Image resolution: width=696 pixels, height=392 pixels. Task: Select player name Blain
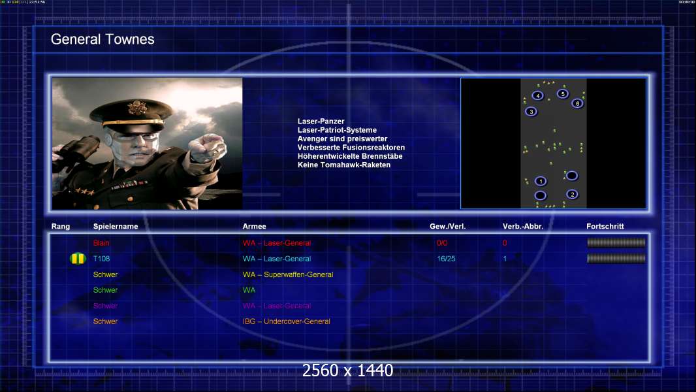pos(101,243)
